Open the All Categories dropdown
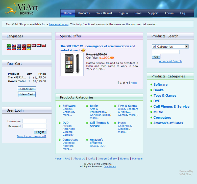 click(x=170, y=47)
